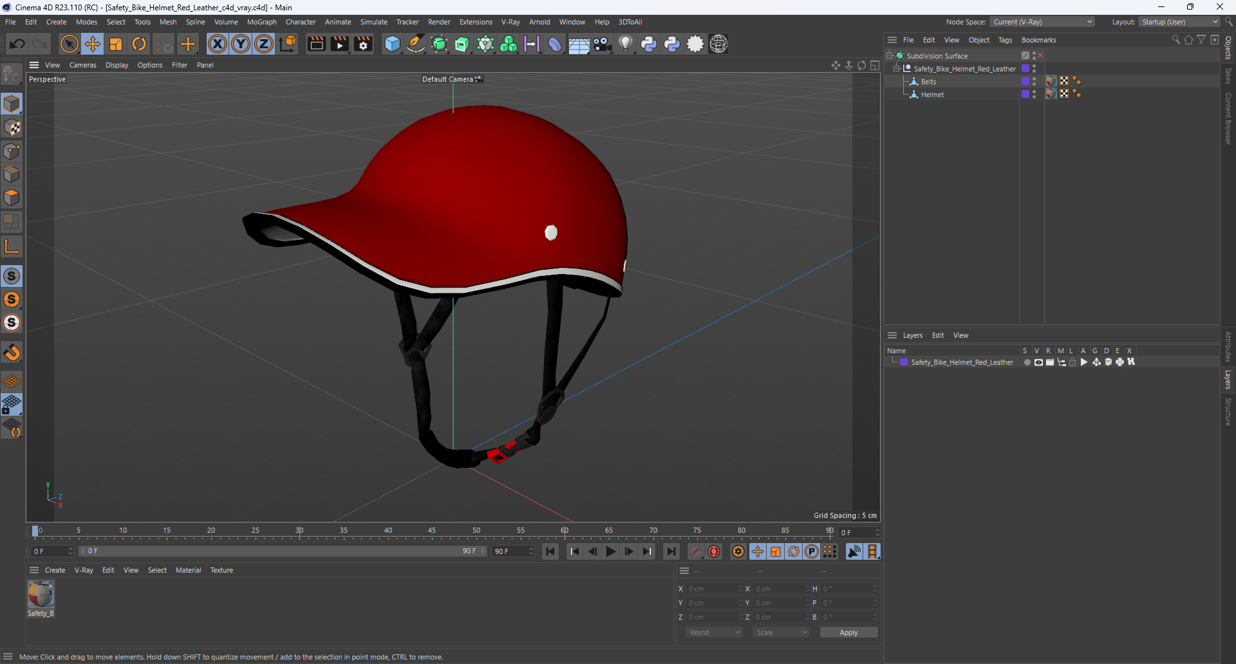This screenshot has height=664, width=1236.
Task: Open the viewport Cameras menu
Action: (82, 65)
